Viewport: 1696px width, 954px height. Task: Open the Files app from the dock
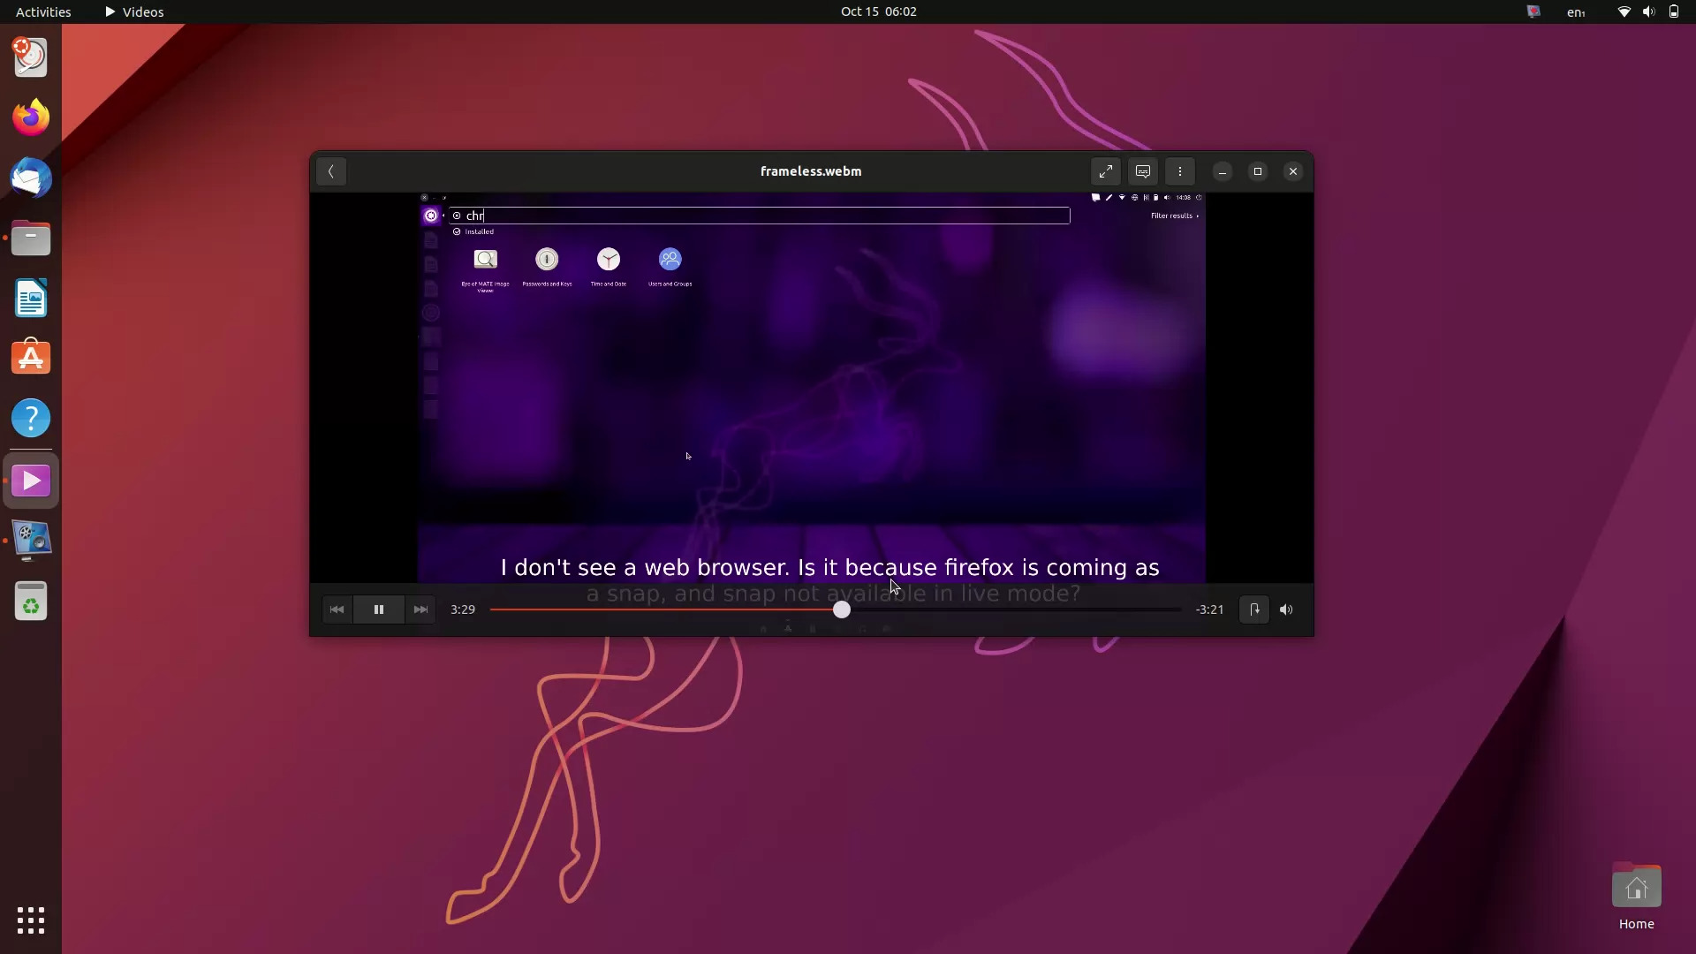pyautogui.click(x=31, y=238)
